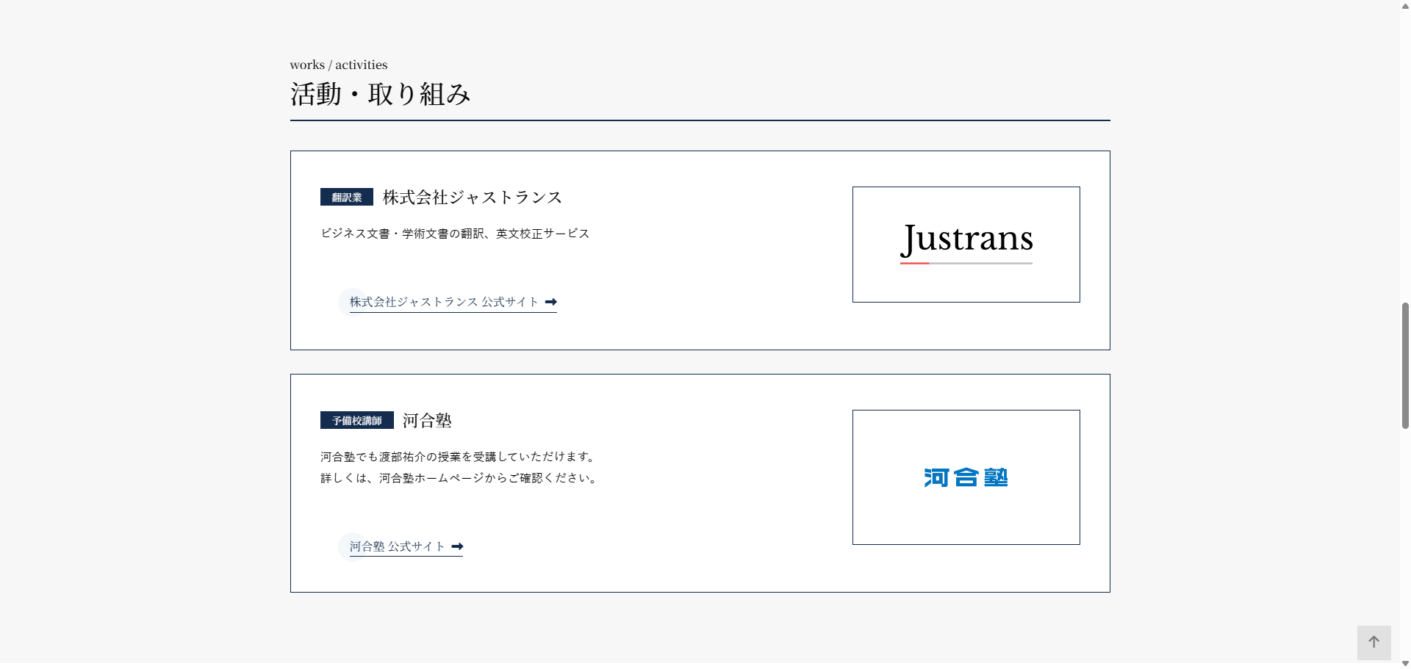
Task: Click the scrollbar up arrow
Action: 1405,5
